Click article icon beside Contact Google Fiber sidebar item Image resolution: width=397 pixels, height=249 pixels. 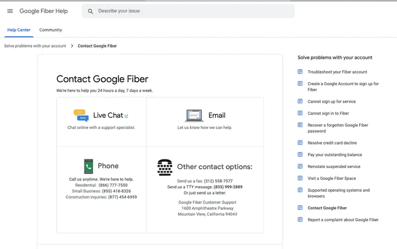coord(300,208)
